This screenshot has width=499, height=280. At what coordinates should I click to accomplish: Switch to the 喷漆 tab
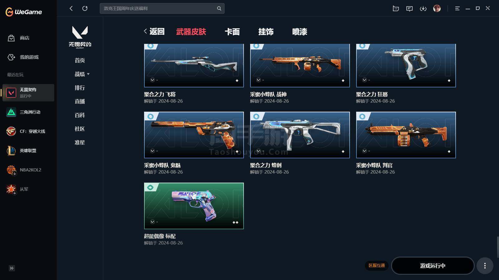pyautogui.click(x=300, y=32)
